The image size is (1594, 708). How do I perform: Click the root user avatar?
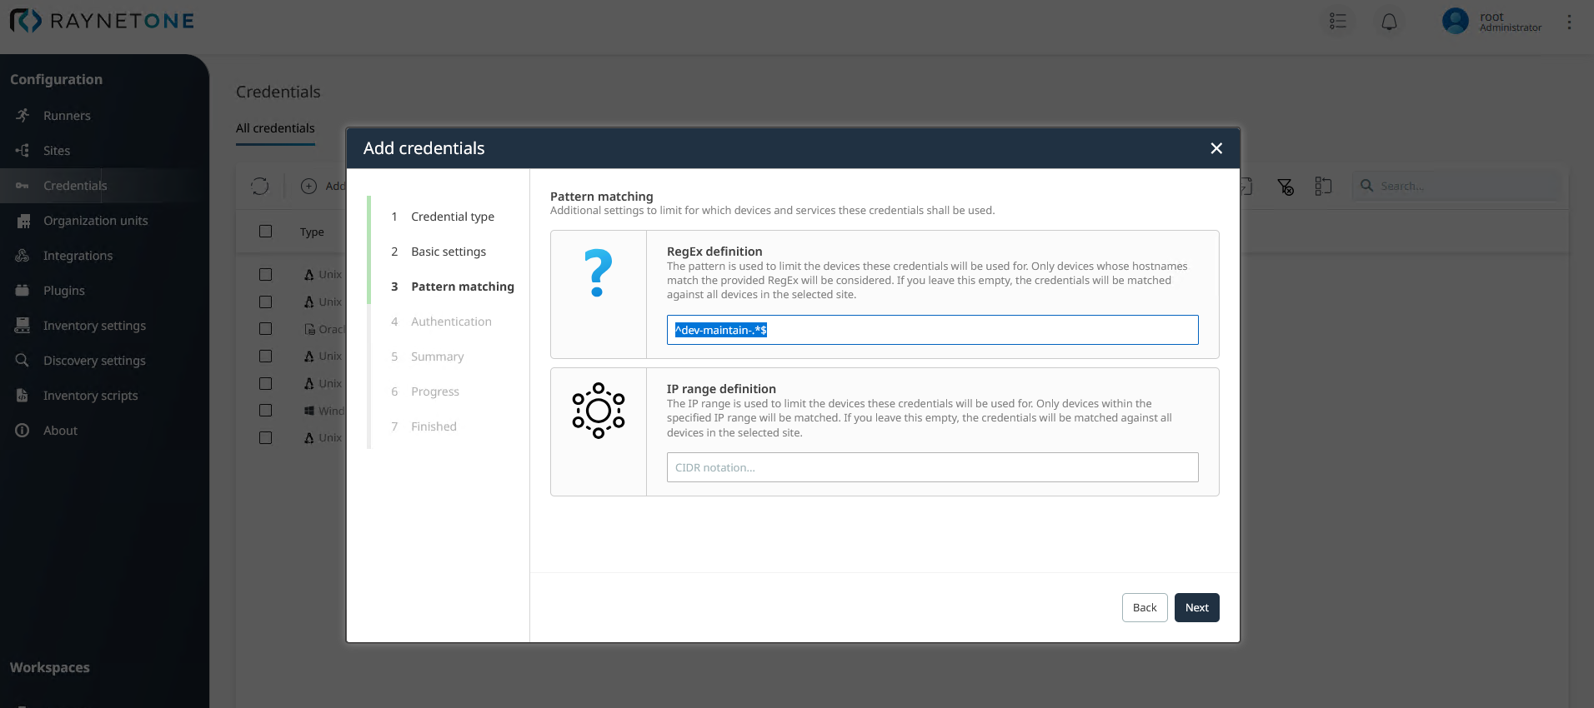tap(1455, 22)
